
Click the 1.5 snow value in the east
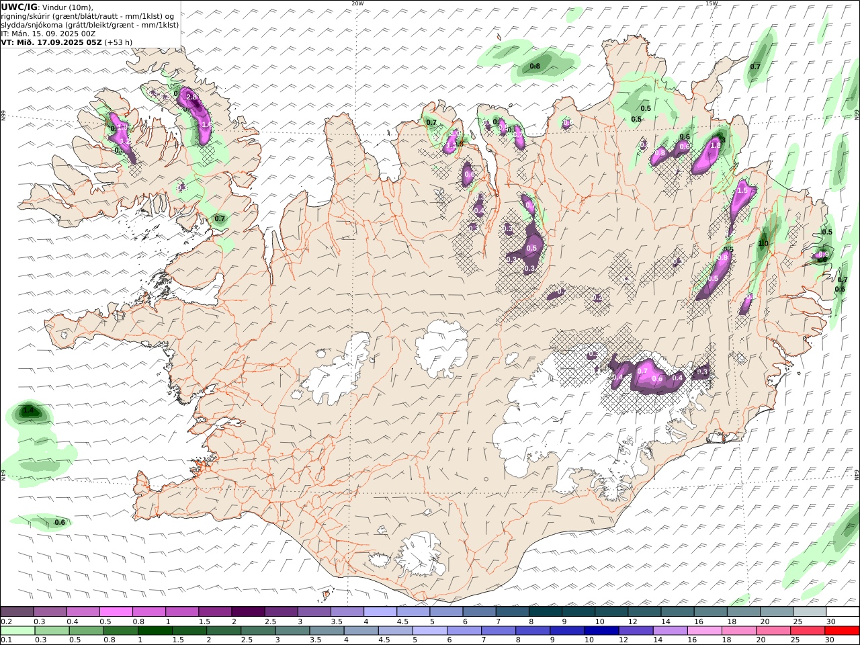tap(742, 191)
